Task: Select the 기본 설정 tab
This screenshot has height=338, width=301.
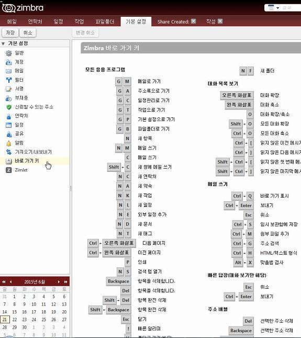Action: coord(136,21)
